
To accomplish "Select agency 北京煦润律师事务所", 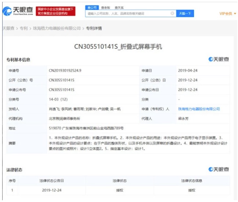I will pyautogui.click(x=64, y=119).
